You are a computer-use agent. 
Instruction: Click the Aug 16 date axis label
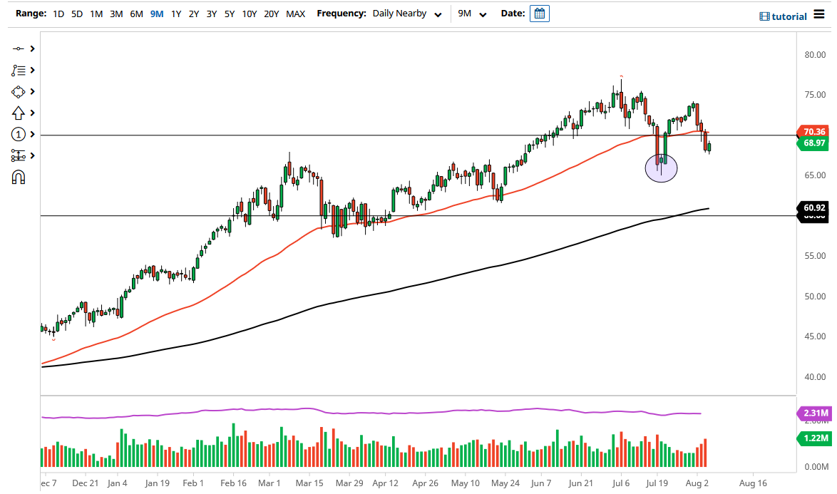(x=753, y=483)
